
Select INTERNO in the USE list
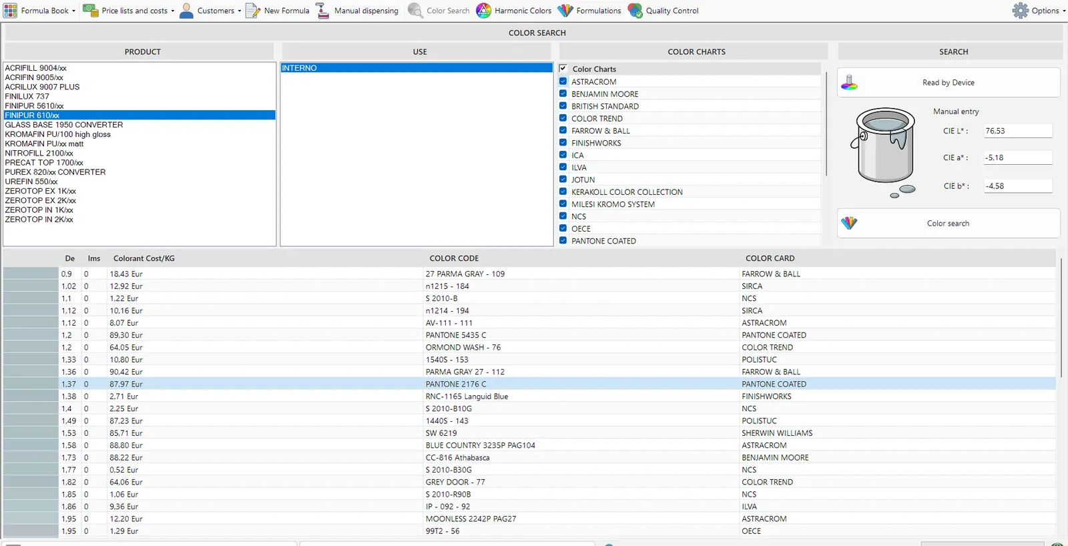(x=417, y=68)
